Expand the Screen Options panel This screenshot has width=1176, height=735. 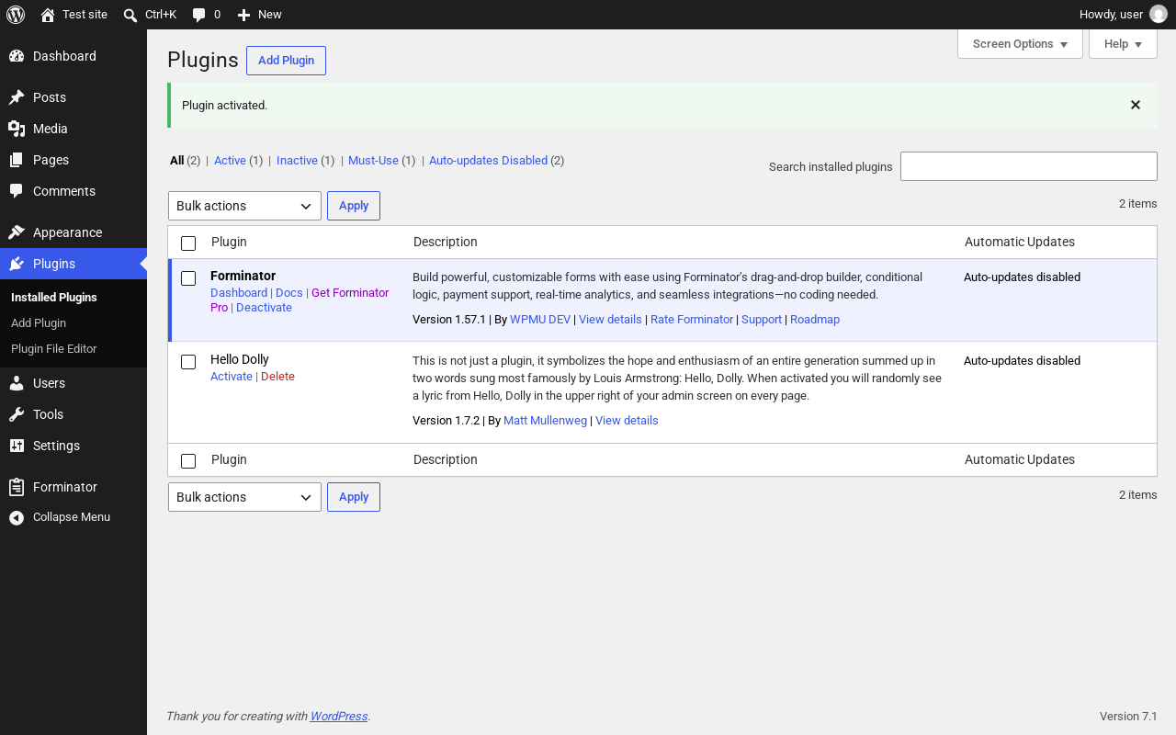pos(1020,44)
